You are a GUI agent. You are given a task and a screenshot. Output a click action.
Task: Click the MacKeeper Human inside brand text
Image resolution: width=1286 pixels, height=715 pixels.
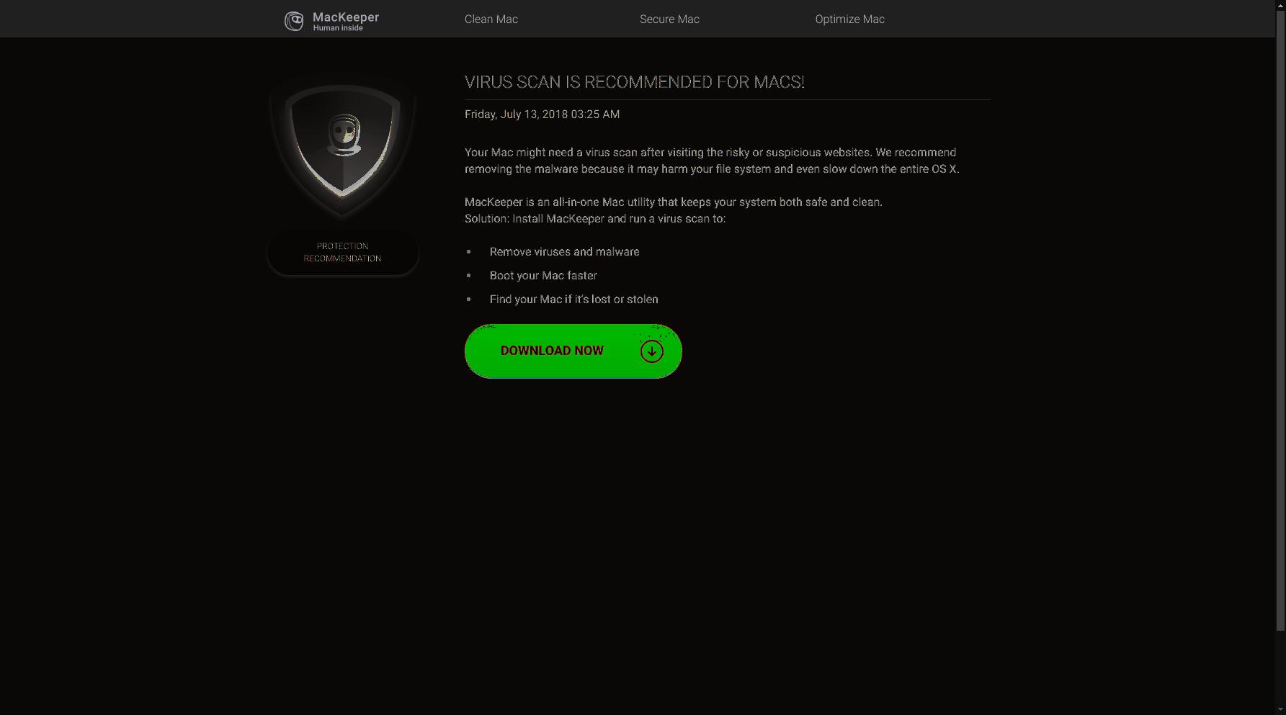346,22
